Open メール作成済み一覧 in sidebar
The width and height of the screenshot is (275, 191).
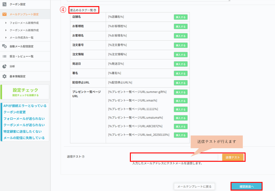coord(21,38)
